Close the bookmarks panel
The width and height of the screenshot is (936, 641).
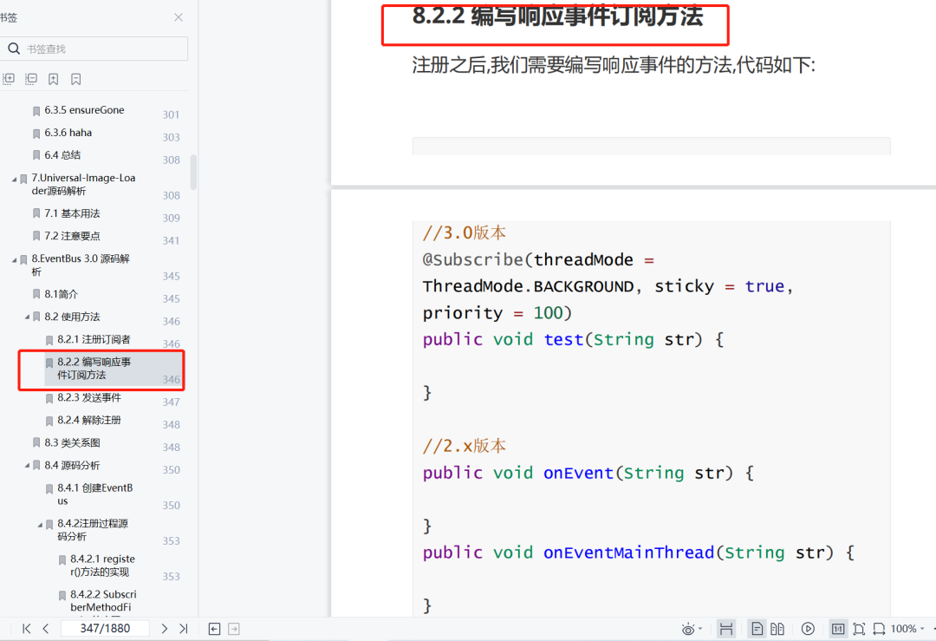(178, 17)
